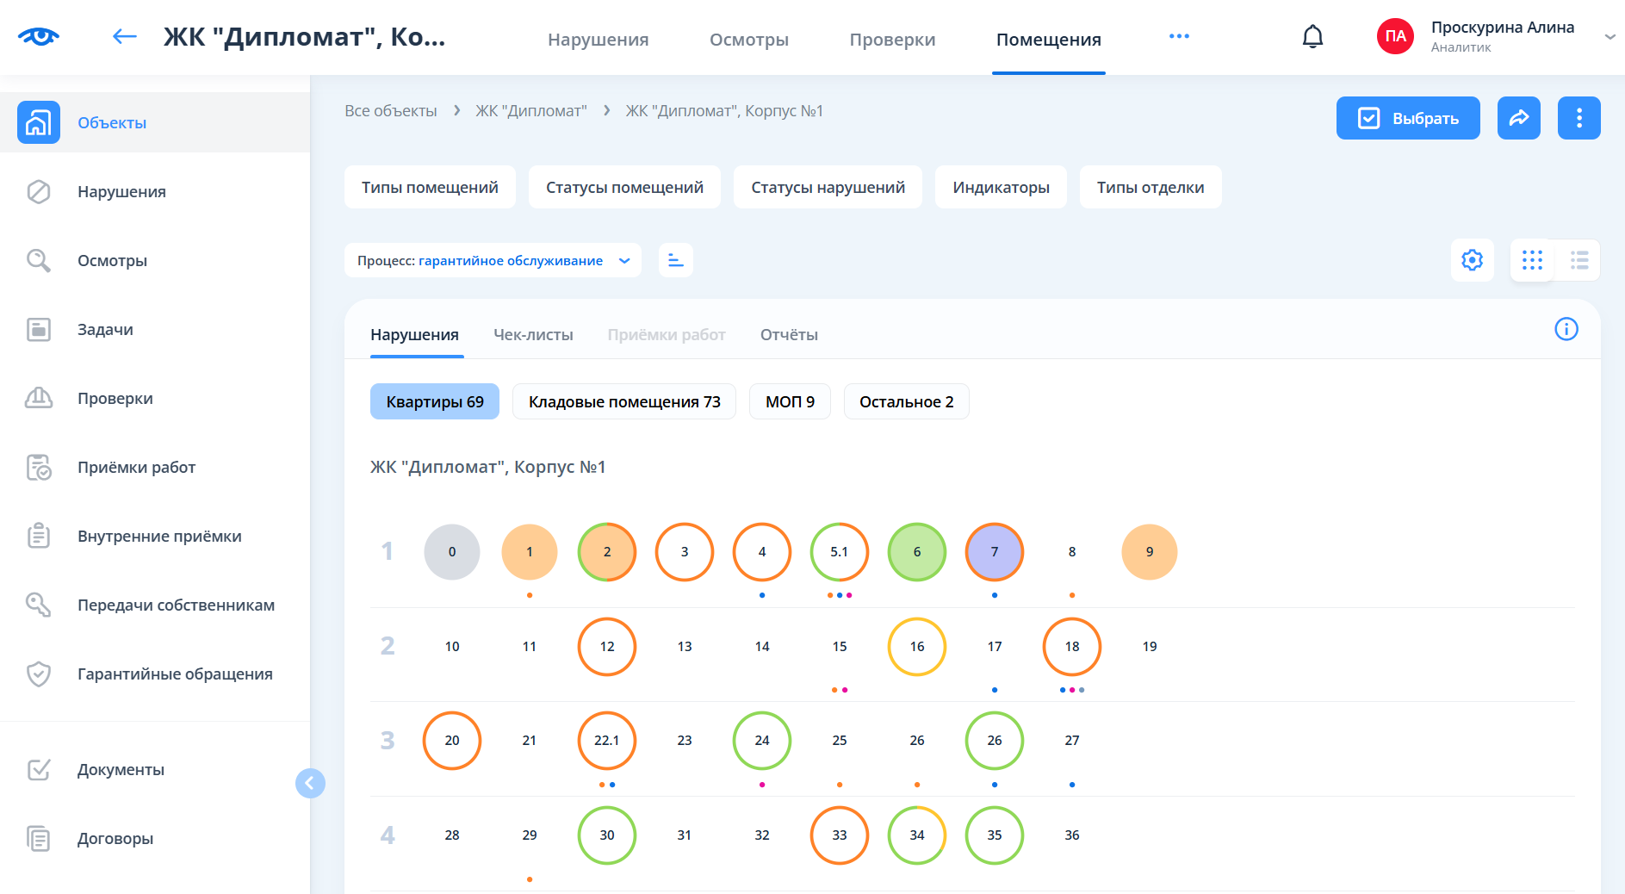This screenshot has height=894, width=1625.
Task: Select the purple apartment circle 7
Action: [x=994, y=552]
